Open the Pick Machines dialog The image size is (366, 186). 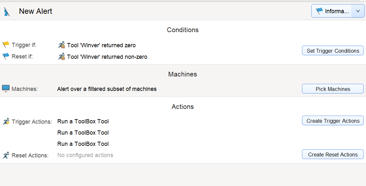(333, 89)
